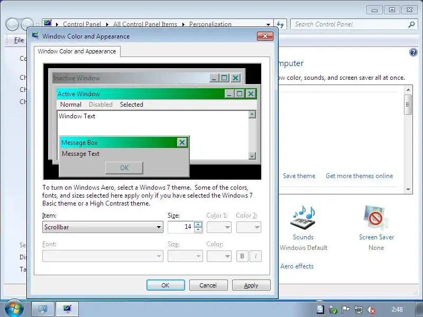Click the network tray icon
This screenshot has height=317, width=423.
(x=358, y=310)
